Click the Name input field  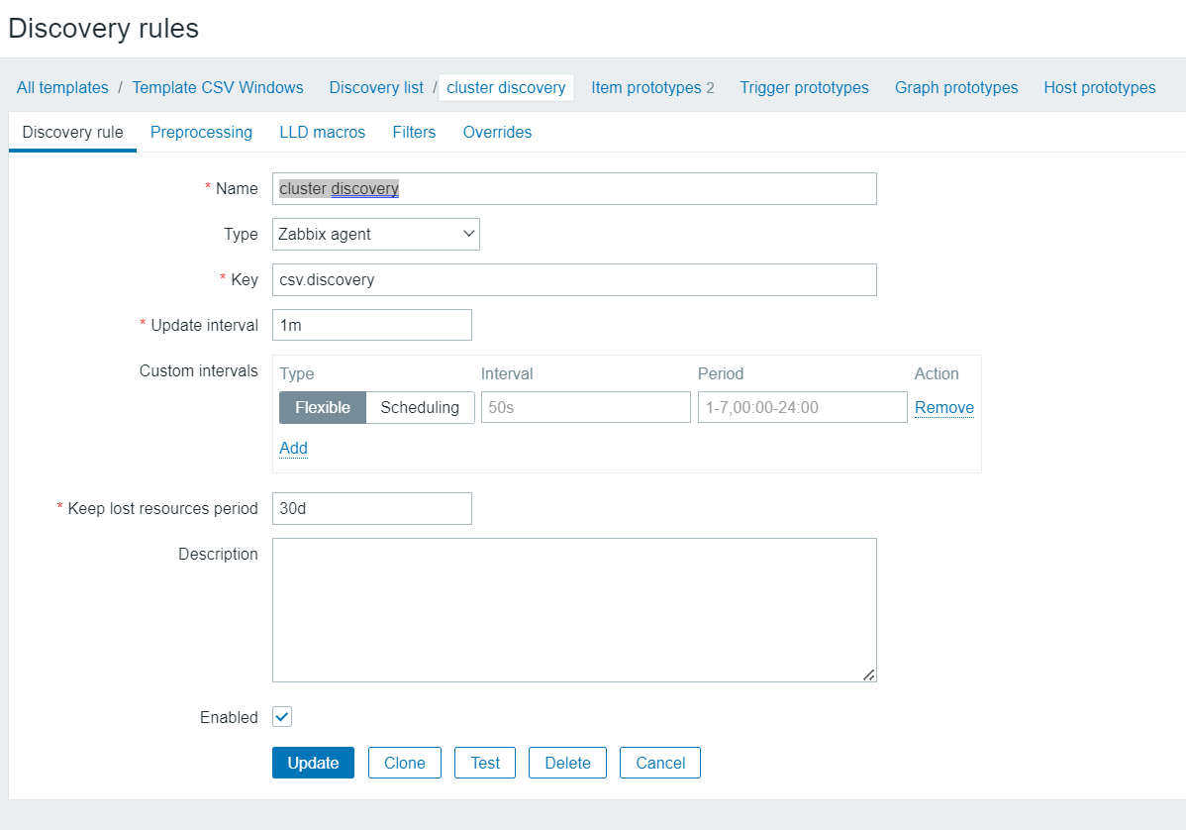(x=574, y=188)
